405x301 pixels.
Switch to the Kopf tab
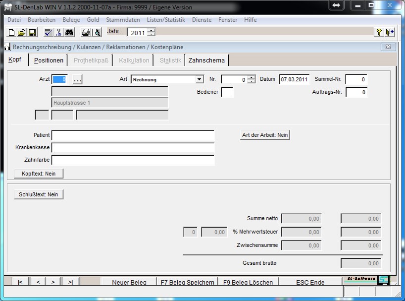15,60
